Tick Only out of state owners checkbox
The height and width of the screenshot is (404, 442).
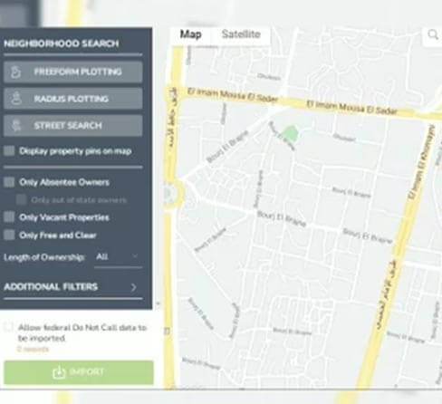point(21,199)
